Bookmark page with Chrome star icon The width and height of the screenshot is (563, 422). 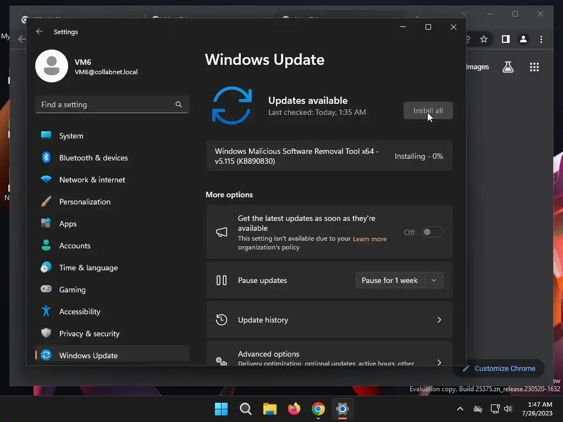point(484,39)
